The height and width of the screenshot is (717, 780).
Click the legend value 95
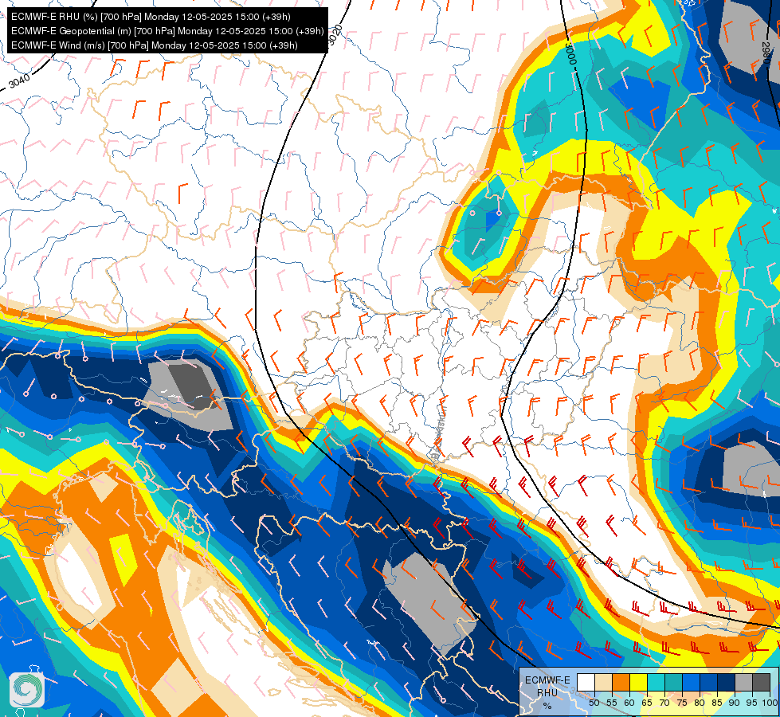pos(751,703)
